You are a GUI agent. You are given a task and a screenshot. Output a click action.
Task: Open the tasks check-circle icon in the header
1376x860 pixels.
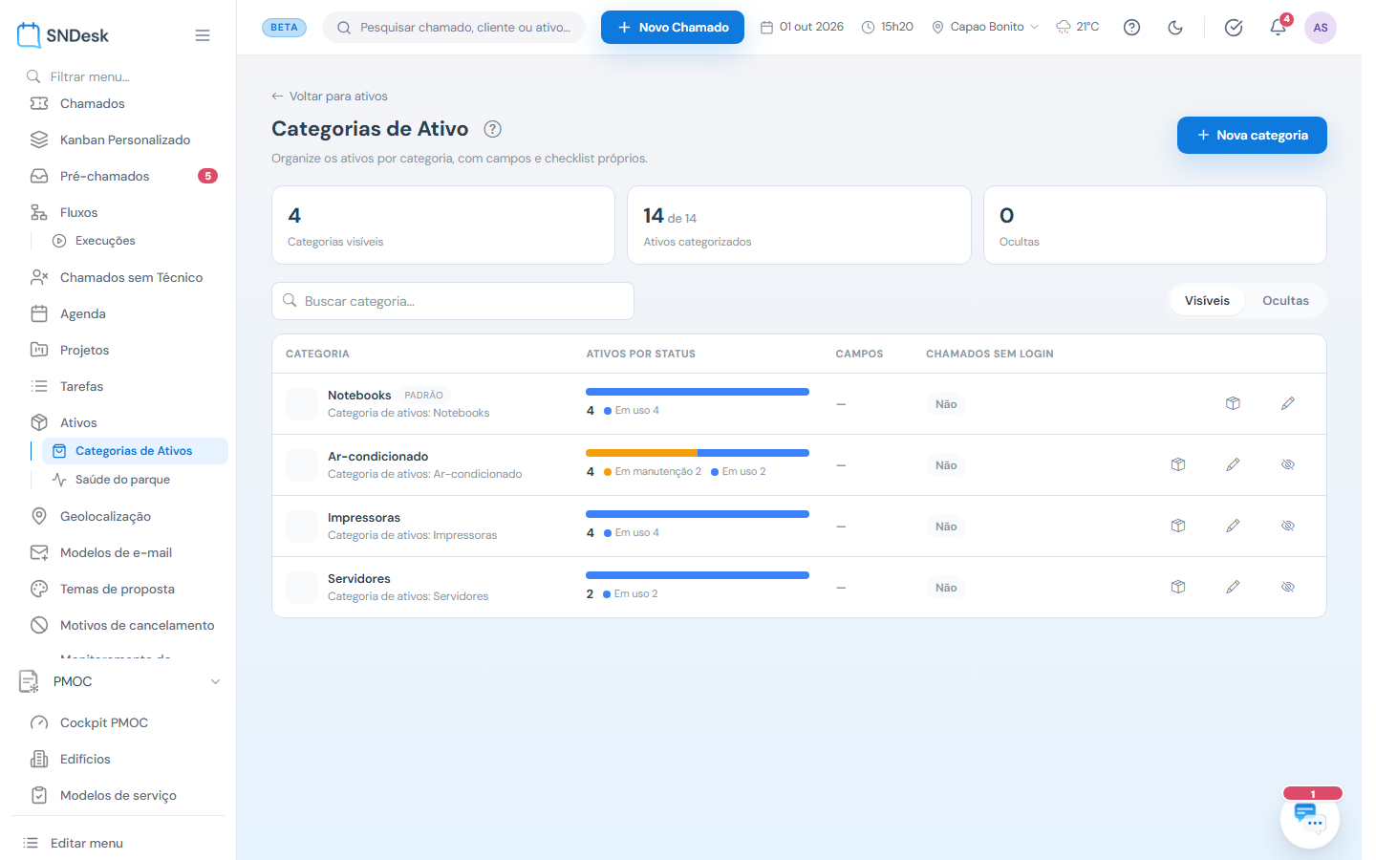pos(1234,28)
